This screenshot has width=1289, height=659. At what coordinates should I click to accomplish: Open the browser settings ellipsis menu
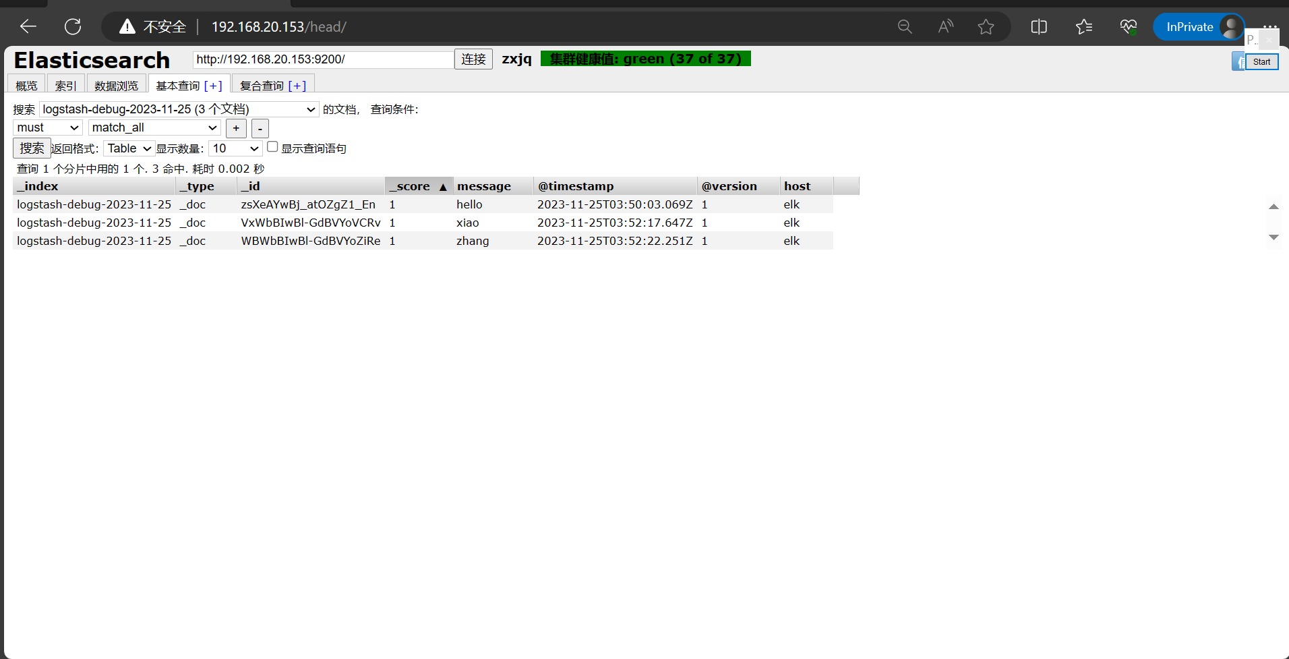click(x=1270, y=26)
